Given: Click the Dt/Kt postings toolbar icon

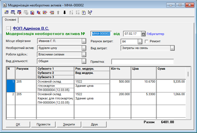Looking at the screenshot, I should 39,12.
